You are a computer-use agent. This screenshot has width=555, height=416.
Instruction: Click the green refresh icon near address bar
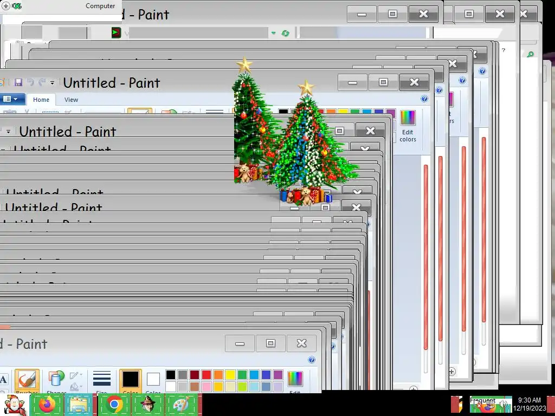pos(285,33)
